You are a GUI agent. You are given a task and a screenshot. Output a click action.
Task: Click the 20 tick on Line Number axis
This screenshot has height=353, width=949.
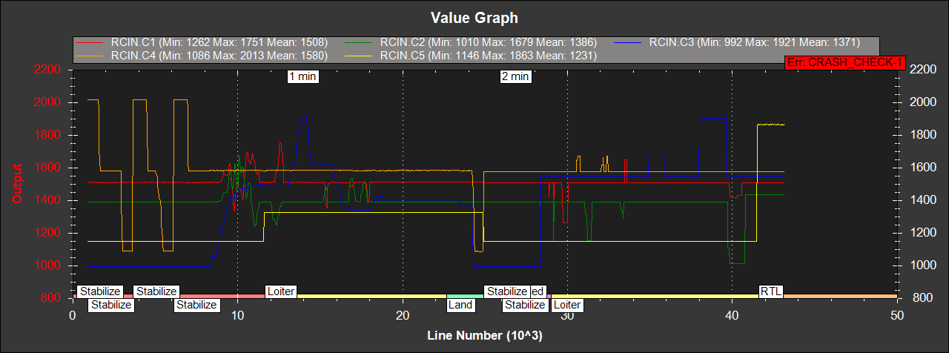pyautogui.click(x=403, y=315)
